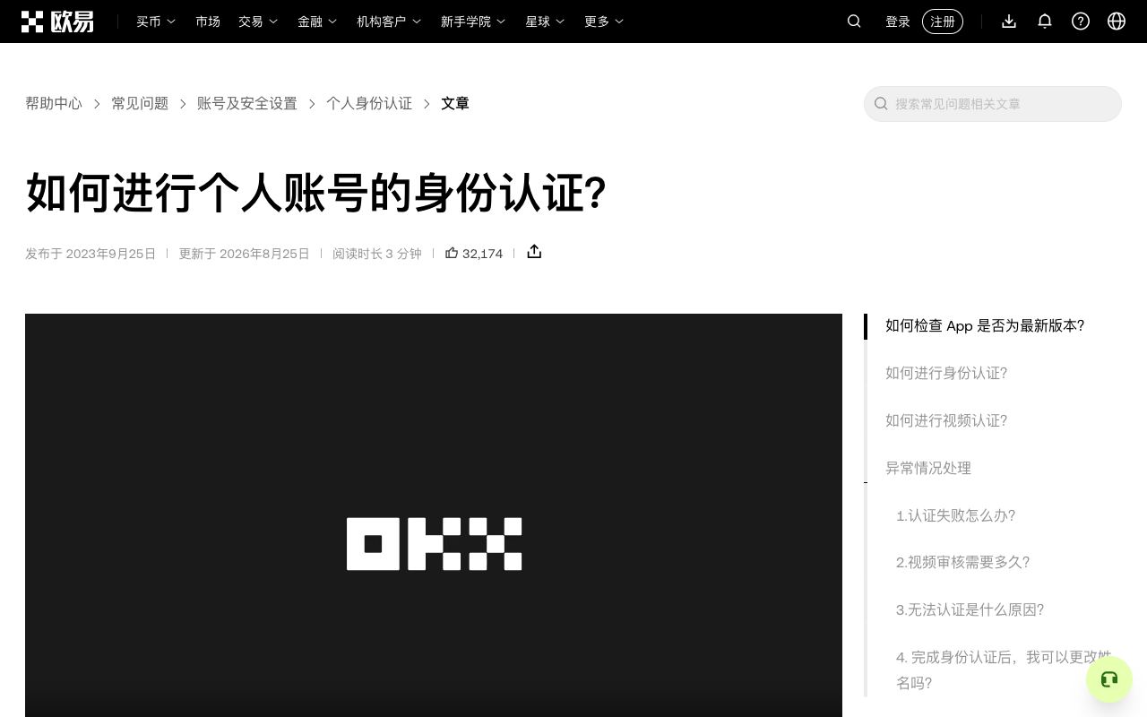Go to the 市场 page
1147x717 pixels.
tap(208, 22)
